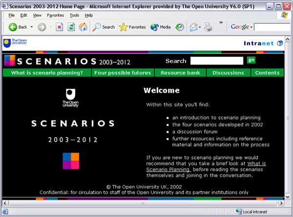Click the Back navigation button
Viewport: 293px width, 217px height.
18,27
